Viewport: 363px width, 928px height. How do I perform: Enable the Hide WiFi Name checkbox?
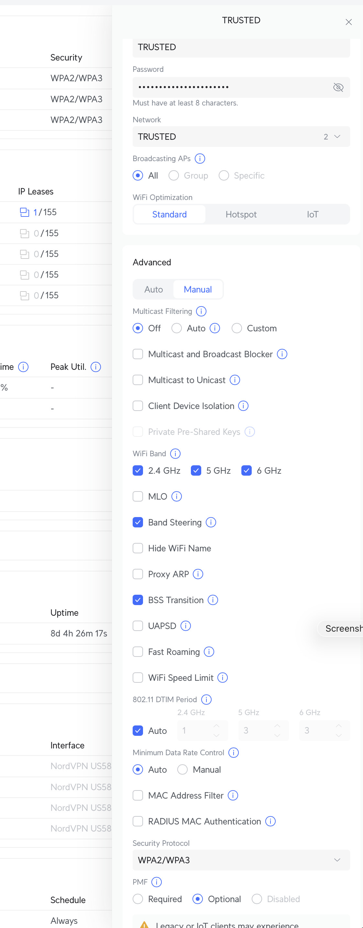tap(138, 548)
